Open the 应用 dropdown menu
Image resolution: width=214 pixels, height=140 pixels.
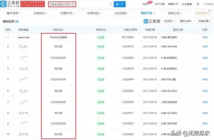point(146,4)
